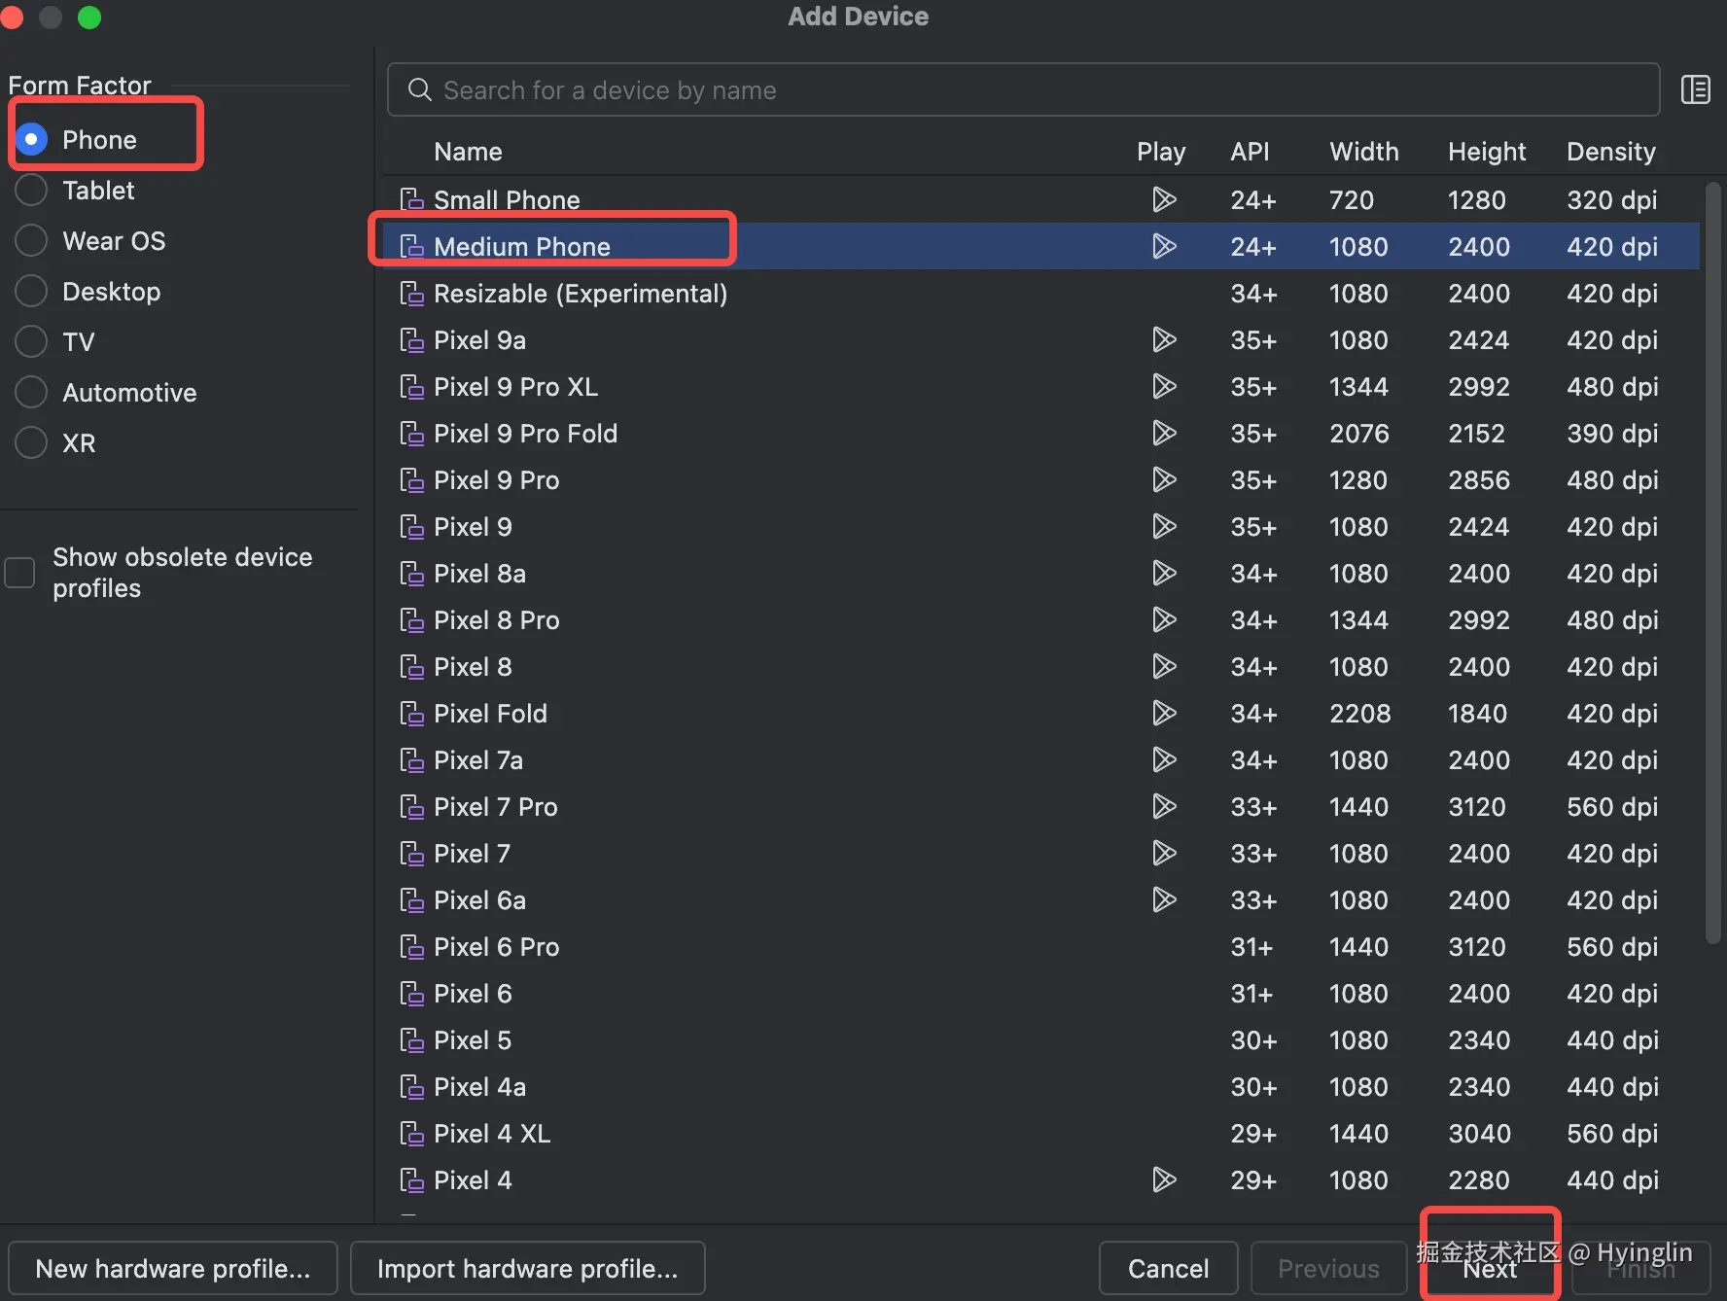Screen dimensions: 1727x1301
Task: Sort by the Play column header
Action: click(x=1161, y=152)
